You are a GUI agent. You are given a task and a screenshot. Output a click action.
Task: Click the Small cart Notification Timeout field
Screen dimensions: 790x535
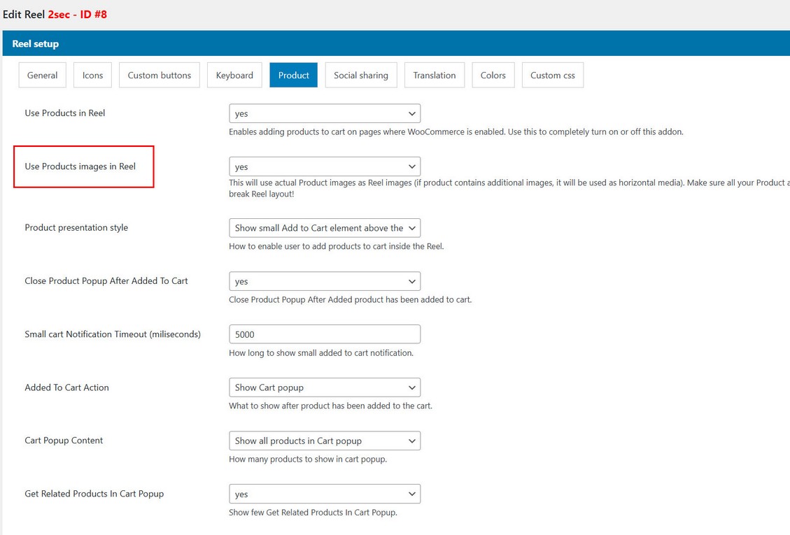[x=325, y=334]
